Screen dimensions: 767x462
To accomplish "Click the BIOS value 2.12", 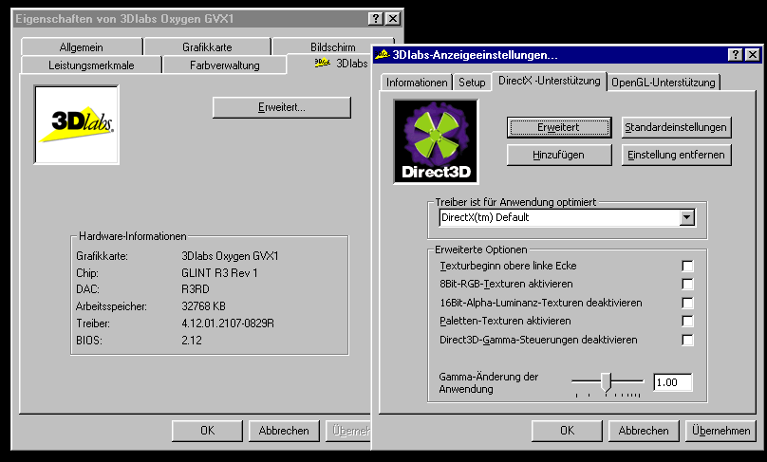I will click(191, 341).
